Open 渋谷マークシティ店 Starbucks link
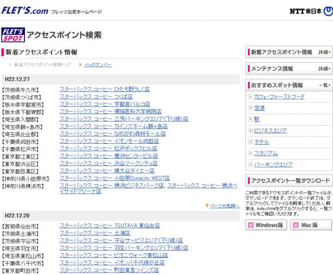This screenshot has height=275, width=333. [109, 163]
